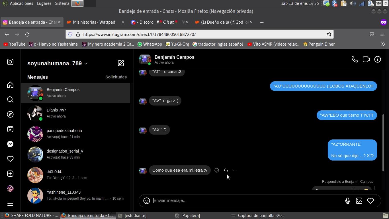Bookmark this page with the star icon
The height and width of the screenshot is (219, 389).
point(329,35)
